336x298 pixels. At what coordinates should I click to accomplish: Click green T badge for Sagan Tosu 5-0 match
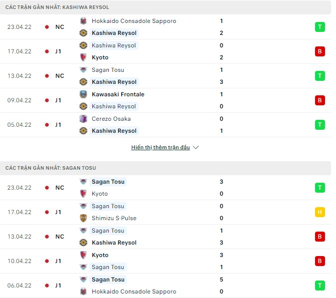[320, 286]
